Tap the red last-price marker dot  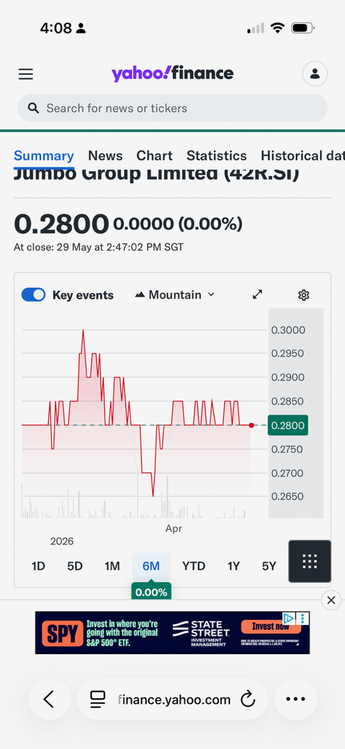point(251,425)
